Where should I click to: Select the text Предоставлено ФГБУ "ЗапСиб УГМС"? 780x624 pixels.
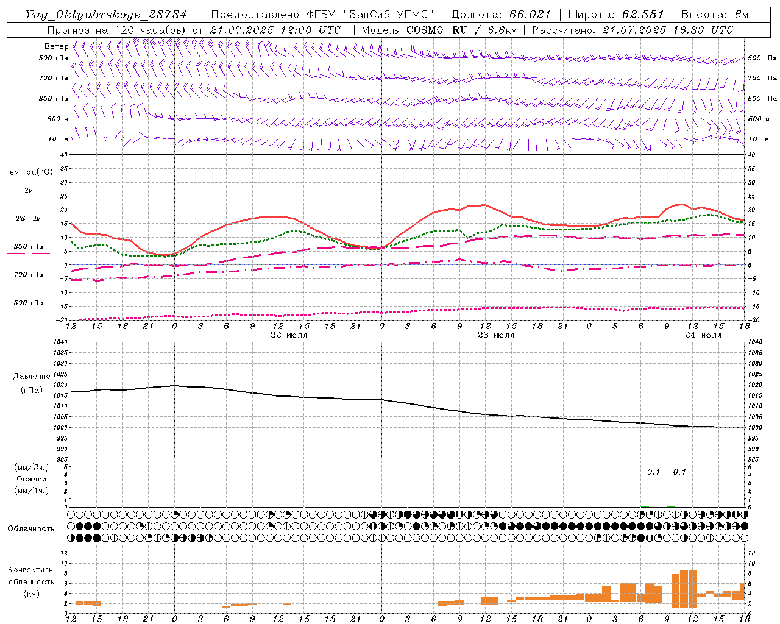pos(322,15)
